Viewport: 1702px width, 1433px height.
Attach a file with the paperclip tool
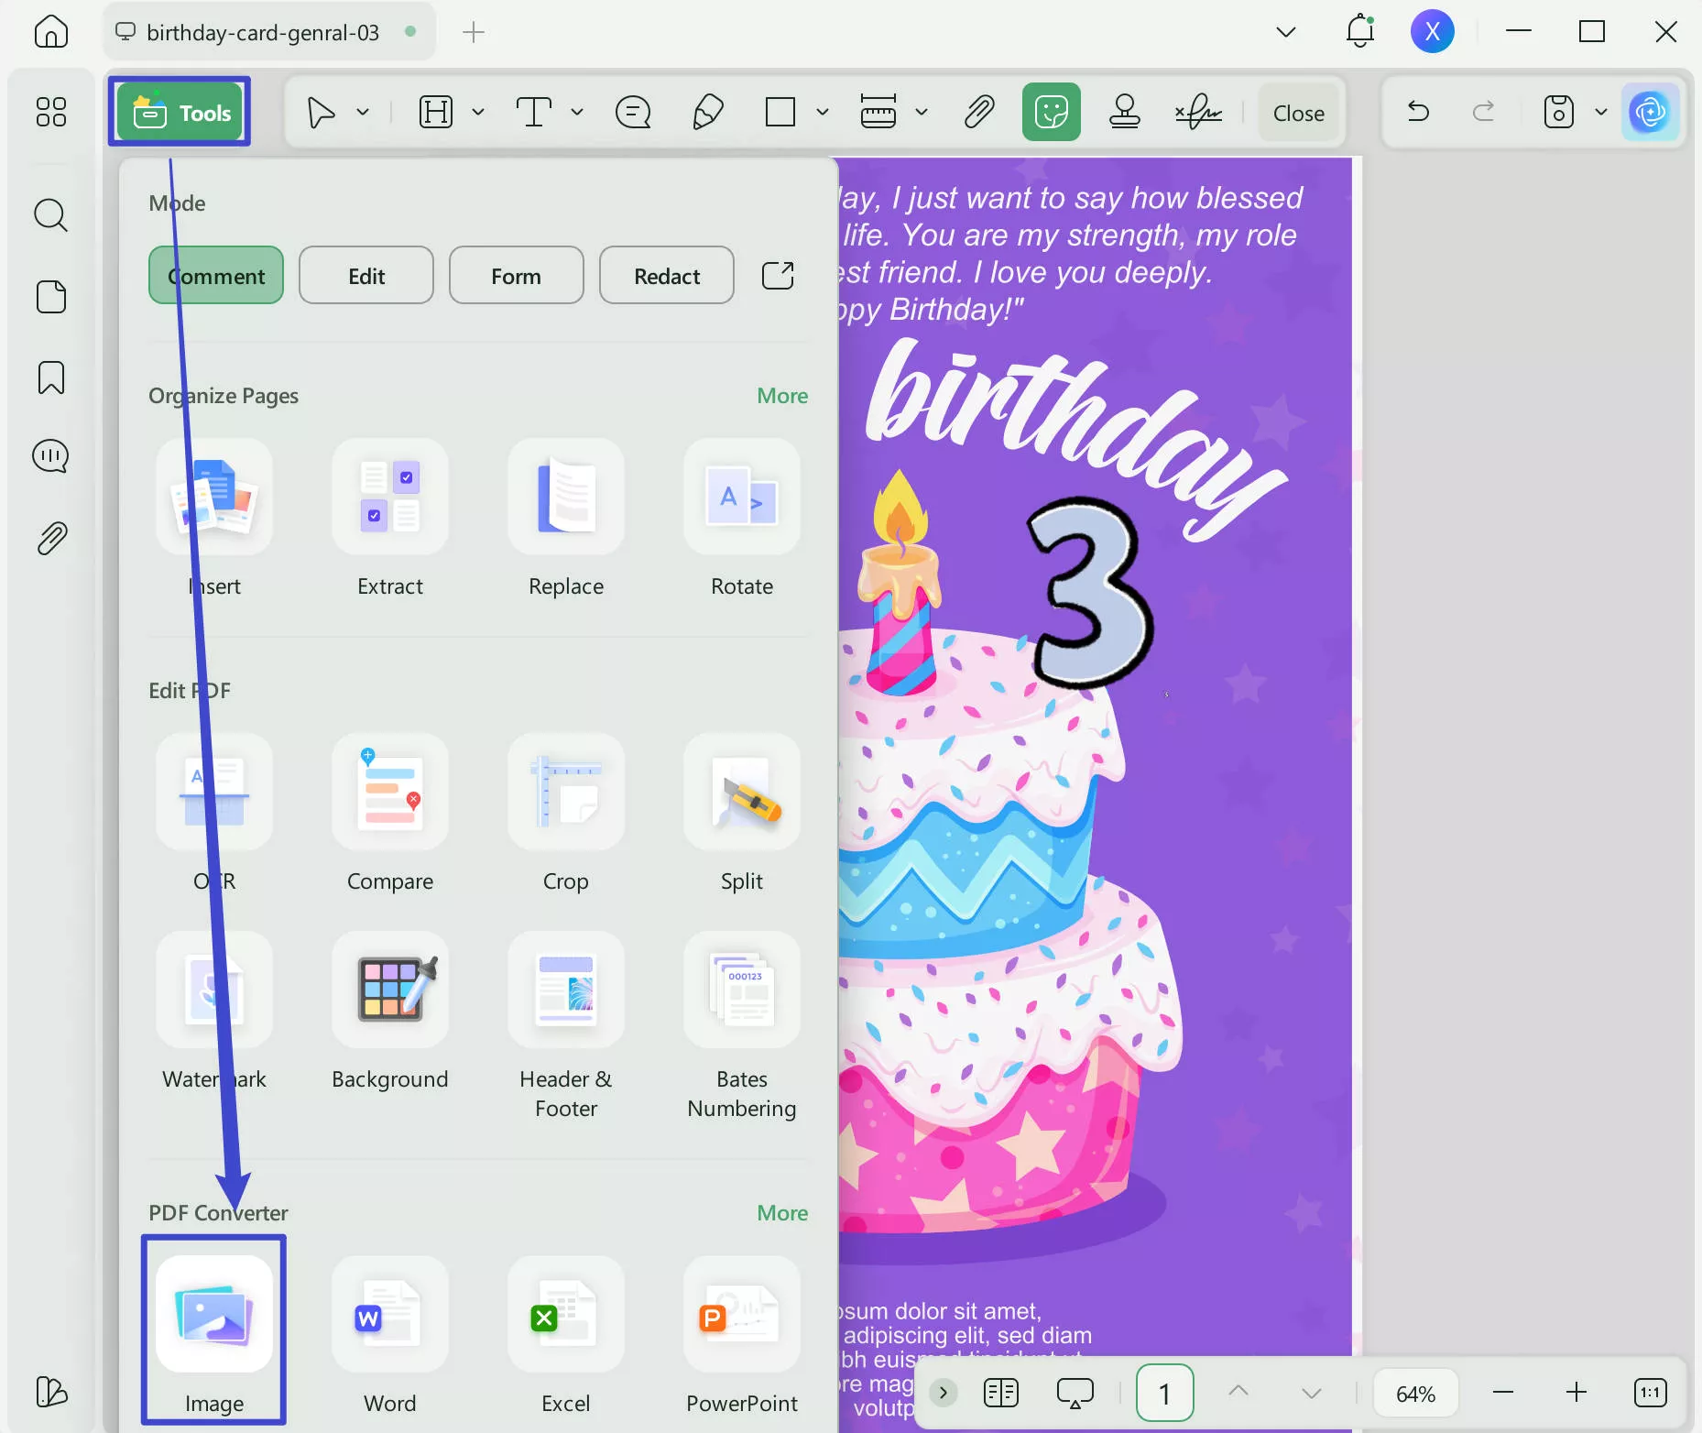978,112
